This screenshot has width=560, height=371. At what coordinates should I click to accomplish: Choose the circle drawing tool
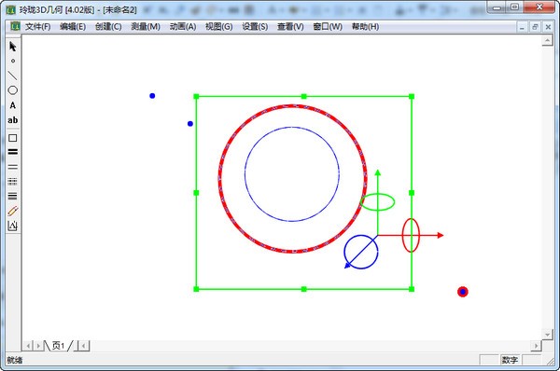(13, 90)
